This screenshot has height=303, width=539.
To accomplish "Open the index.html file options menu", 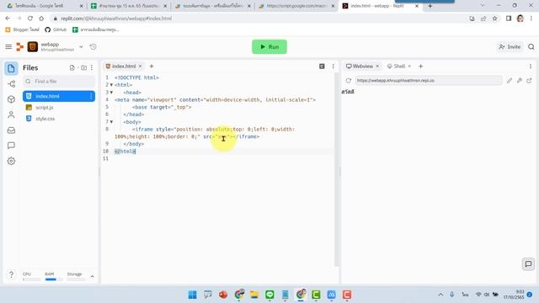I will tap(91, 96).
